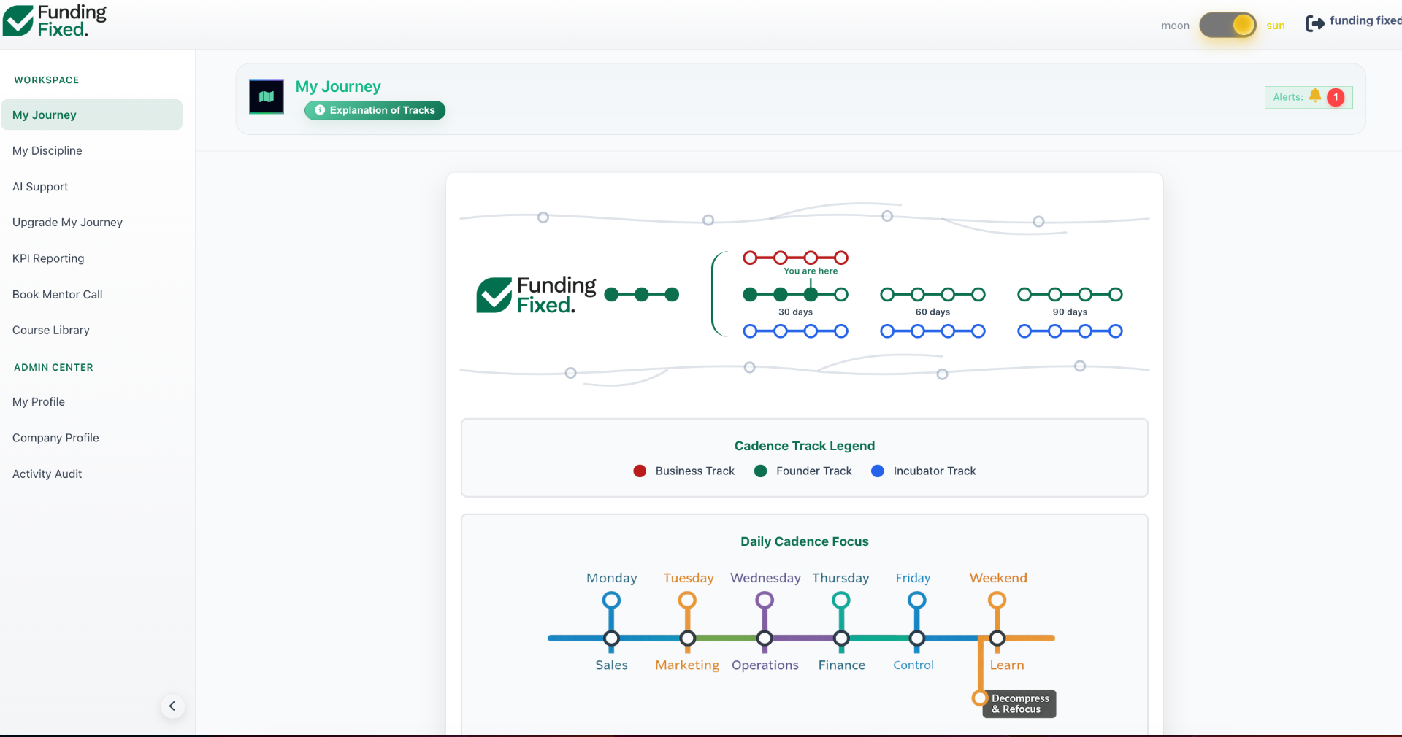This screenshot has width=1402, height=737.
Task: Open the Alerts panel
Action: pyautogui.click(x=1308, y=97)
